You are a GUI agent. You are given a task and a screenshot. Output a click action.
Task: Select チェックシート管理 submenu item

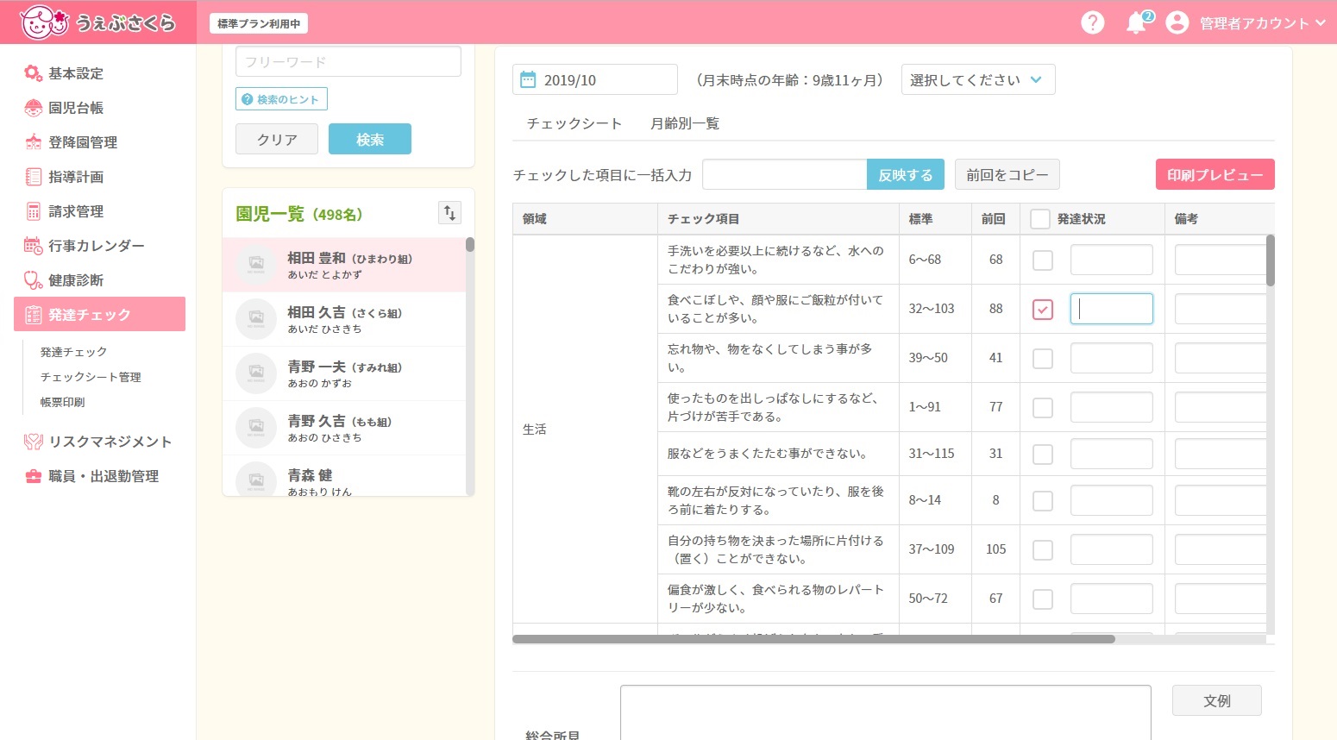tap(91, 377)
